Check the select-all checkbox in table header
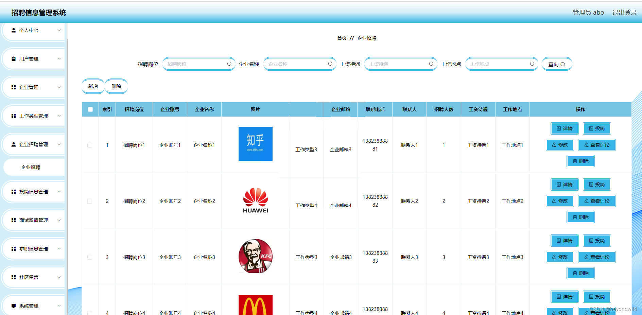 coord(90,109)
